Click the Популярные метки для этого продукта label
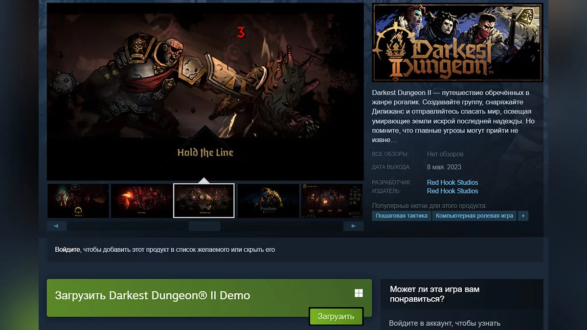This screenshot has width=587, height=330. pyautogui.click(x=429, y=206)
